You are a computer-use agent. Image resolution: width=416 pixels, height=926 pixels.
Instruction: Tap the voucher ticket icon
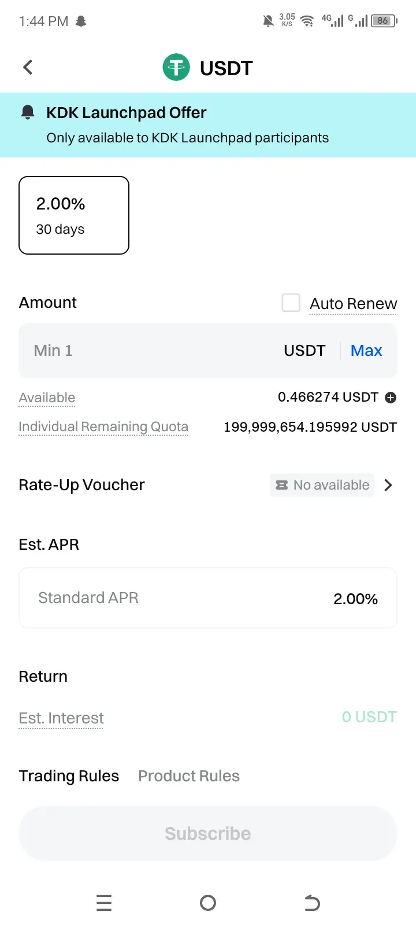[x=282, y=485]
